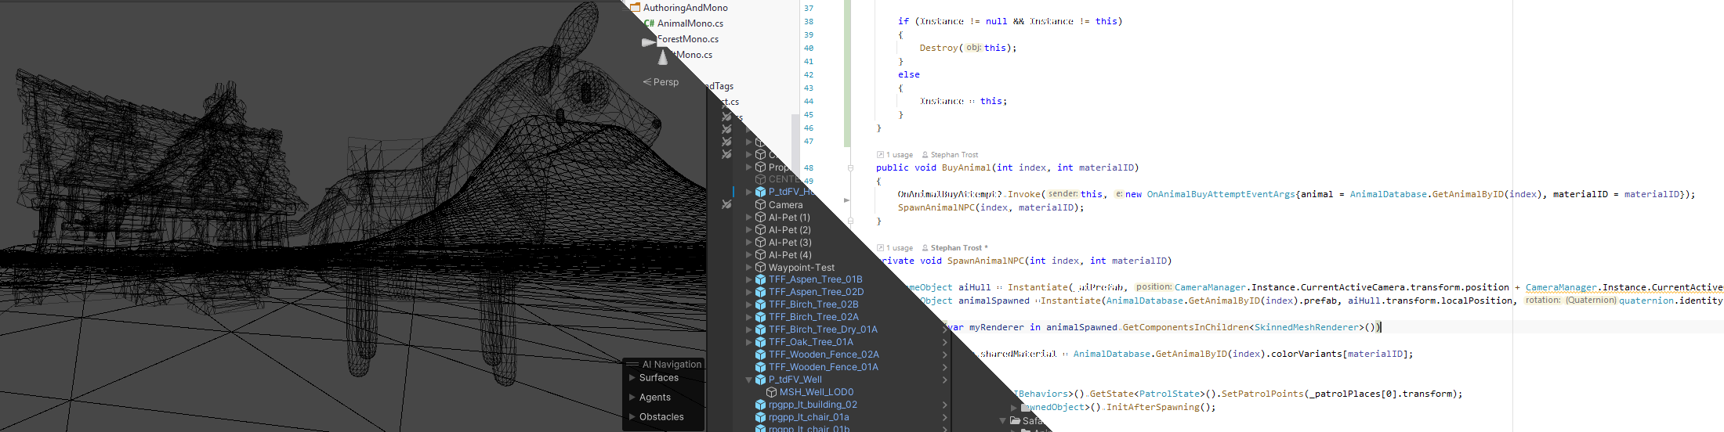
Task: Click the MSH_Well_LOD0 mesh icon
Action: [771, 392]
